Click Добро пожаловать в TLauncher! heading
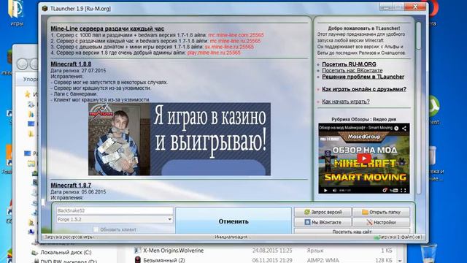Viewport: 467px width, 263px height. (x=363, y=28)
